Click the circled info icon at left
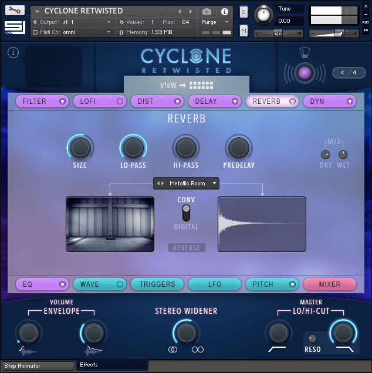 13,53
